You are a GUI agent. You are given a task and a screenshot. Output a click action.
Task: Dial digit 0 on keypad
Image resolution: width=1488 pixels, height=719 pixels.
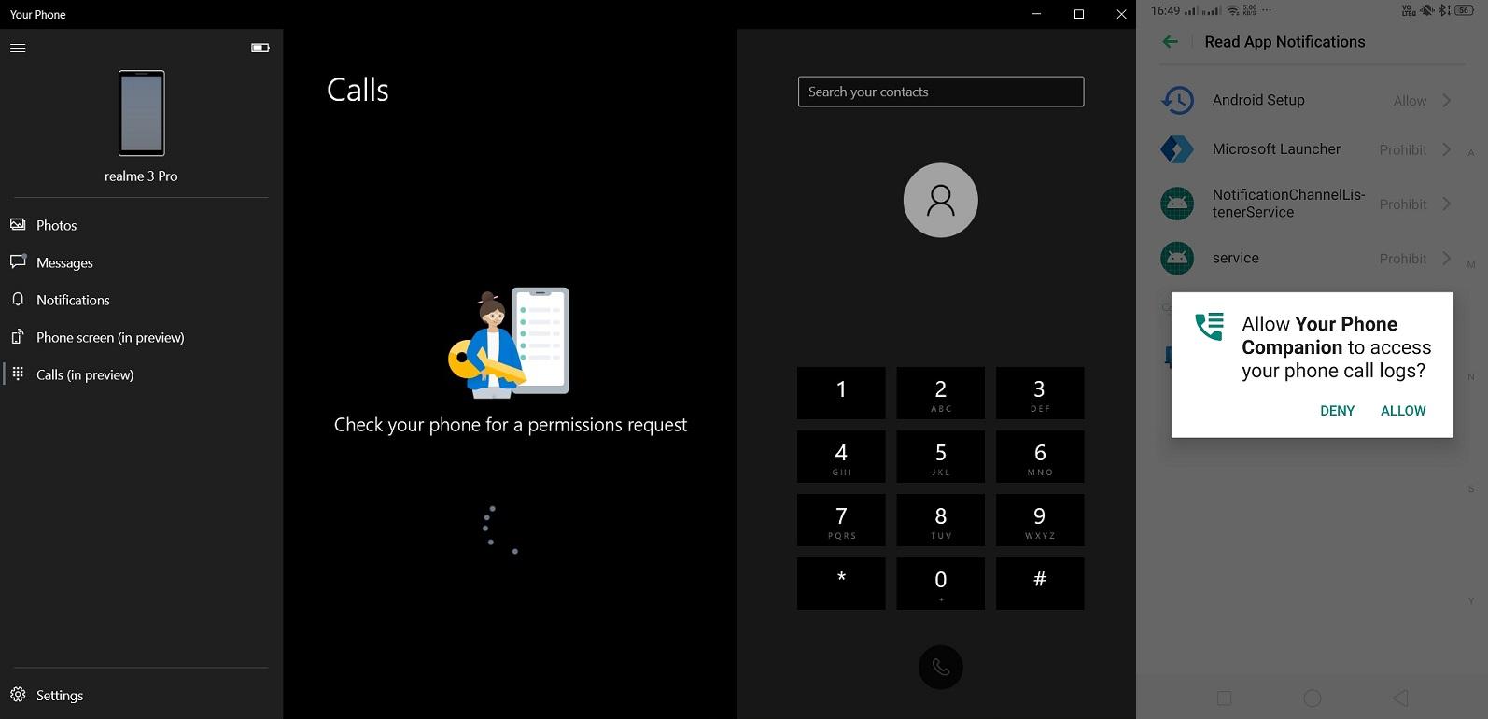[941, 584]
